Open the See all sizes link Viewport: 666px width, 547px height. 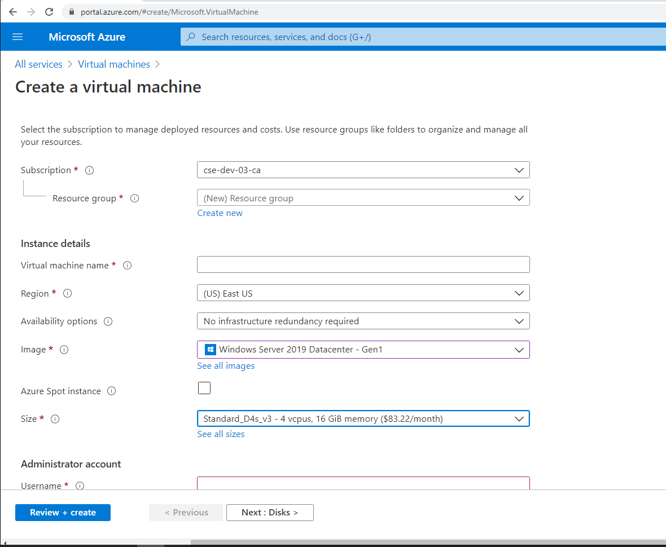pos(221,434)
